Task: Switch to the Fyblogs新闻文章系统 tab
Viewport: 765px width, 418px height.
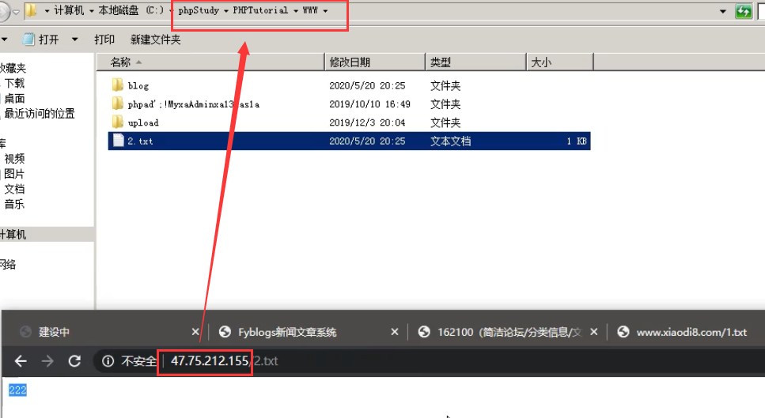Action: (x=288, y=332)
